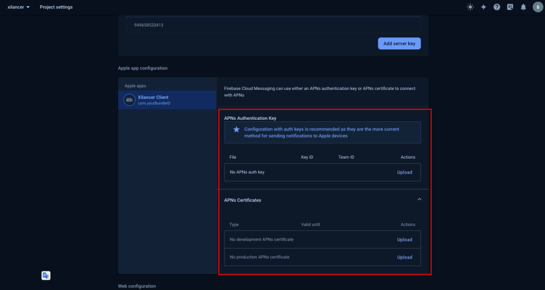
Task: Click the 'Apple app configuration' heading
Action: 143,68
